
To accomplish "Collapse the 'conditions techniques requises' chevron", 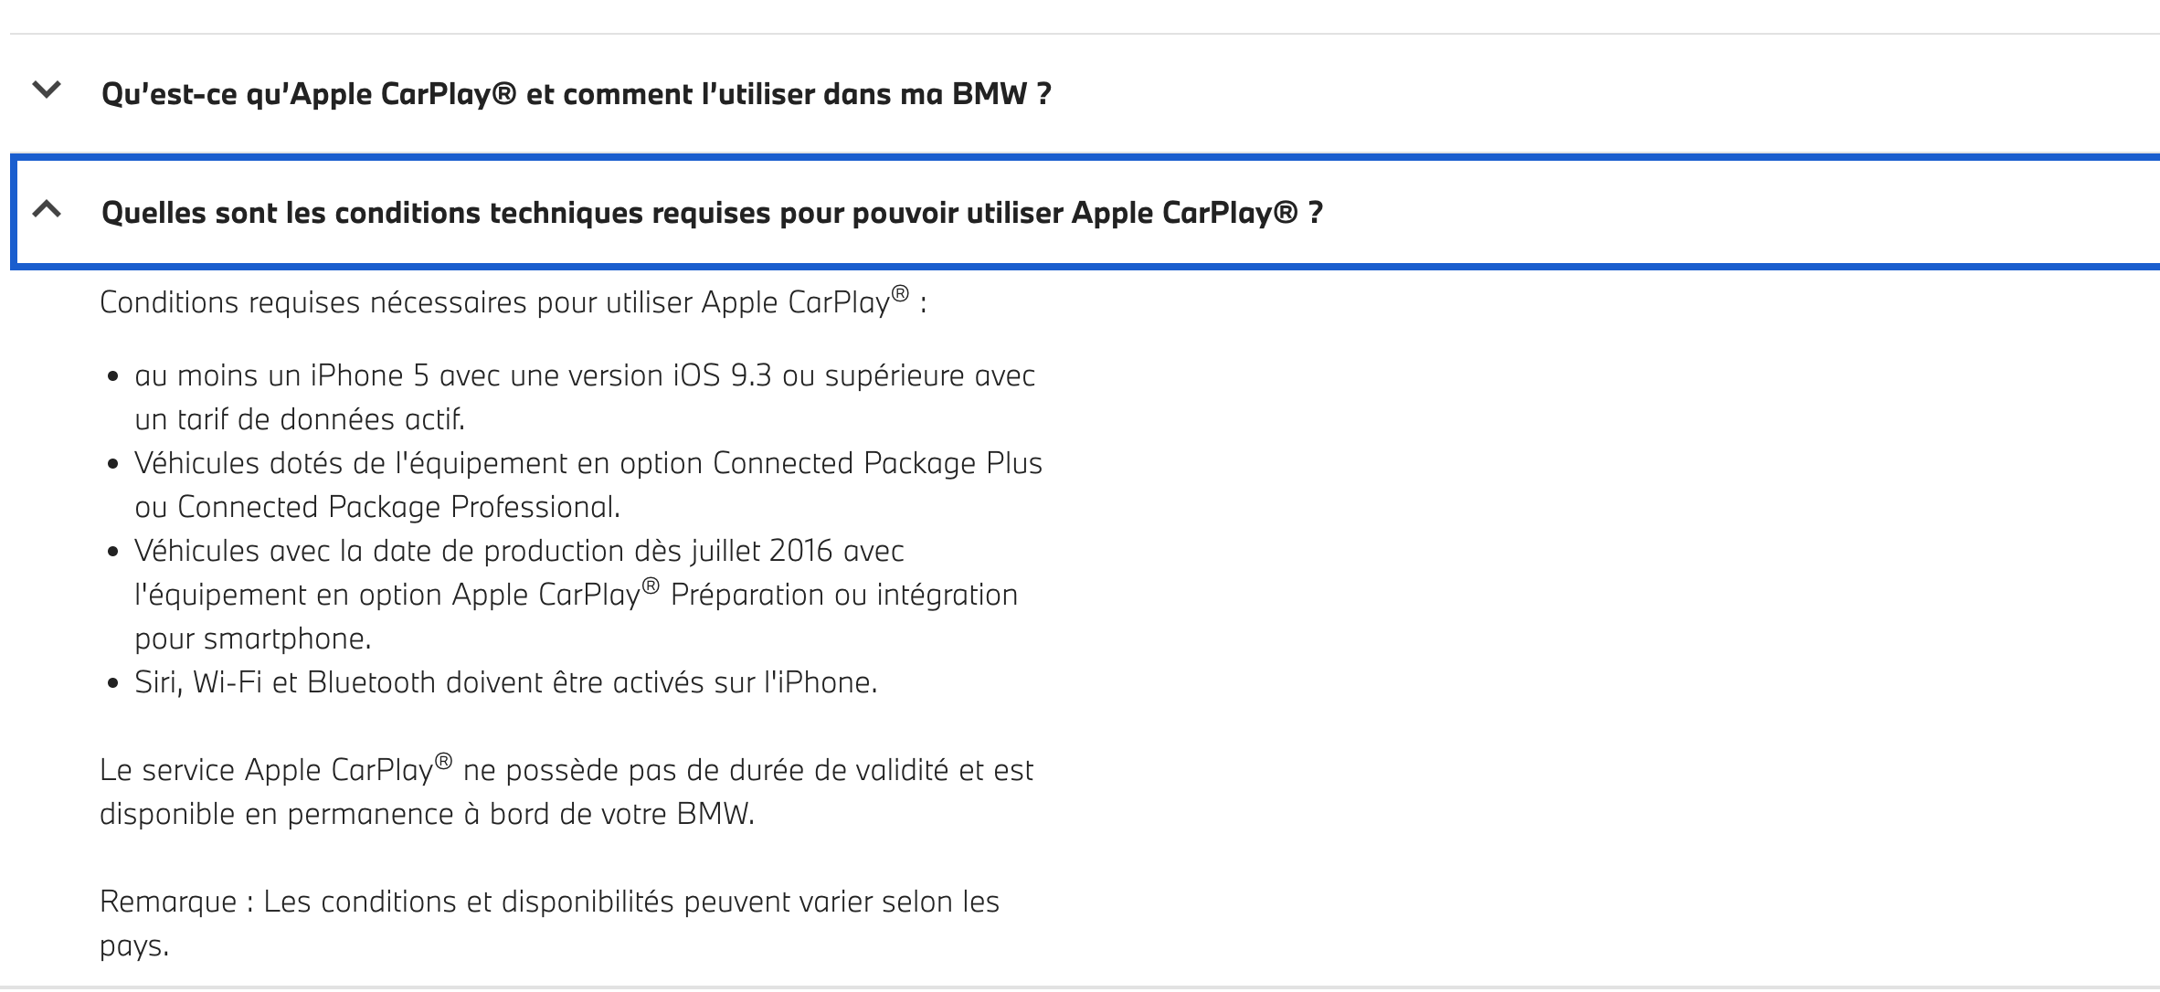I will point(47,209).
